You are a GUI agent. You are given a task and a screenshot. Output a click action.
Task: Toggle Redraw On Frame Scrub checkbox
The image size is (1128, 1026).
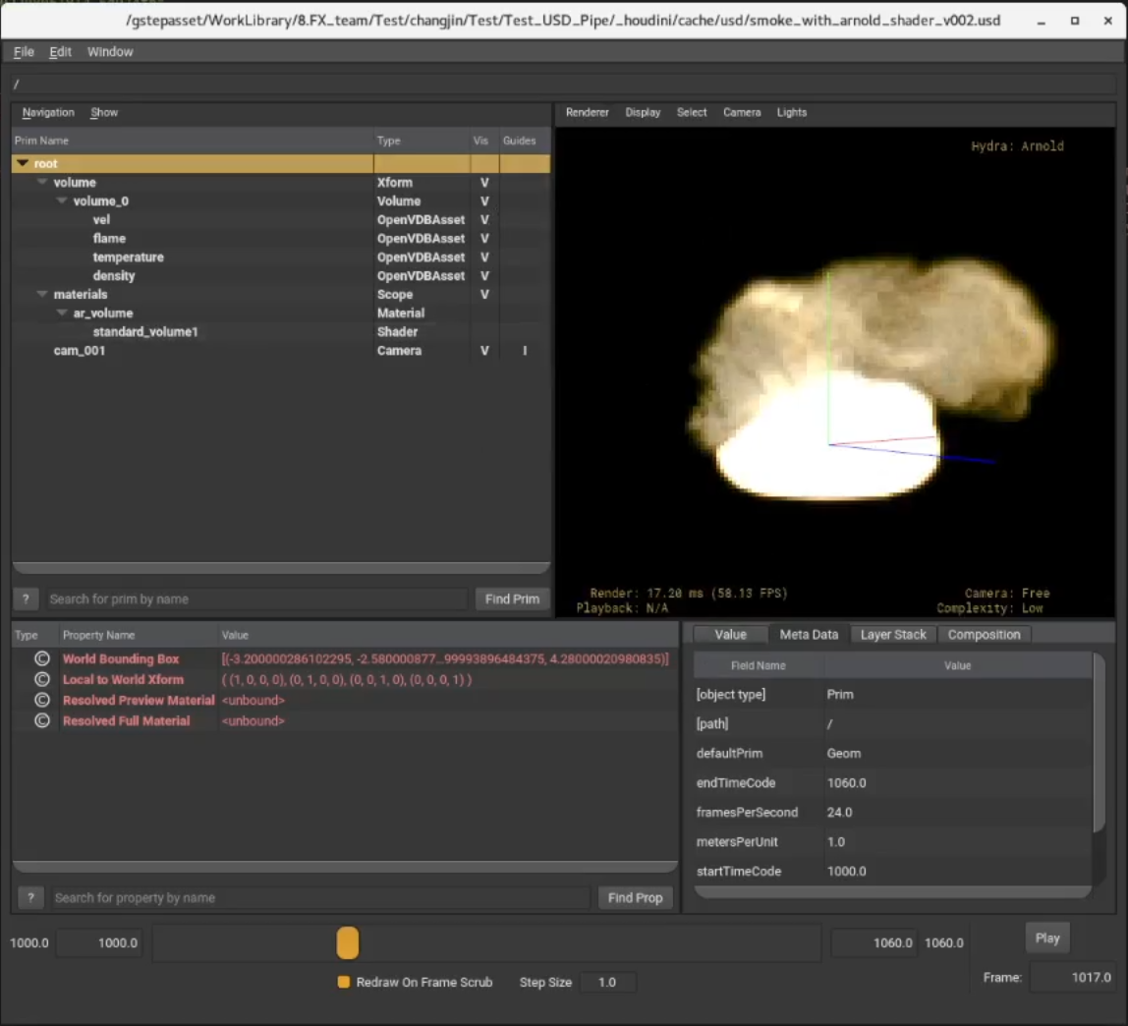point(344,982)
